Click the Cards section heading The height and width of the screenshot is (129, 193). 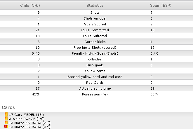[8, 107]
